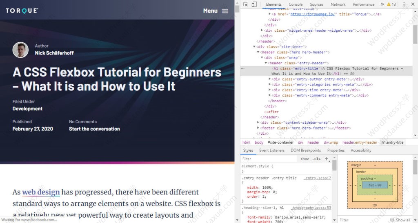The width and height of the screenshot is (418, 223).
Task: Click the Nick Schäferhoff author link
Action: pos(54,53)
